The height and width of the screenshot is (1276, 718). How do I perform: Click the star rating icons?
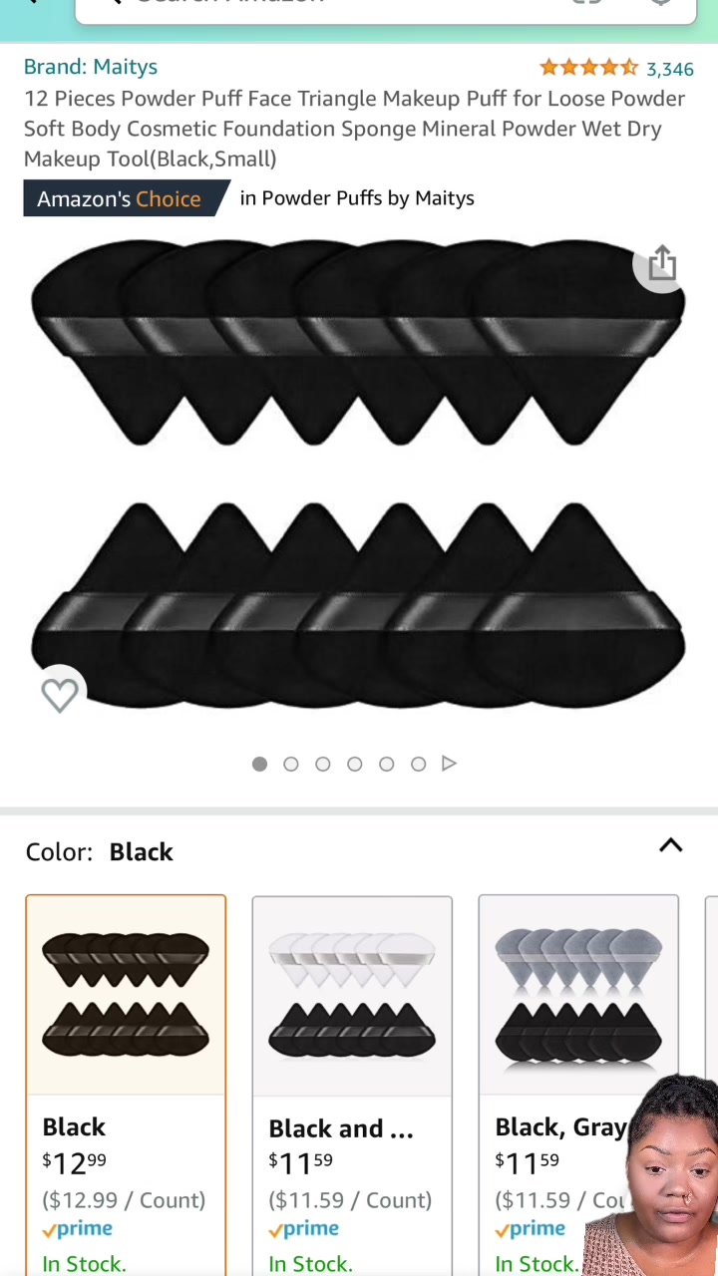(x=588, y=68)
